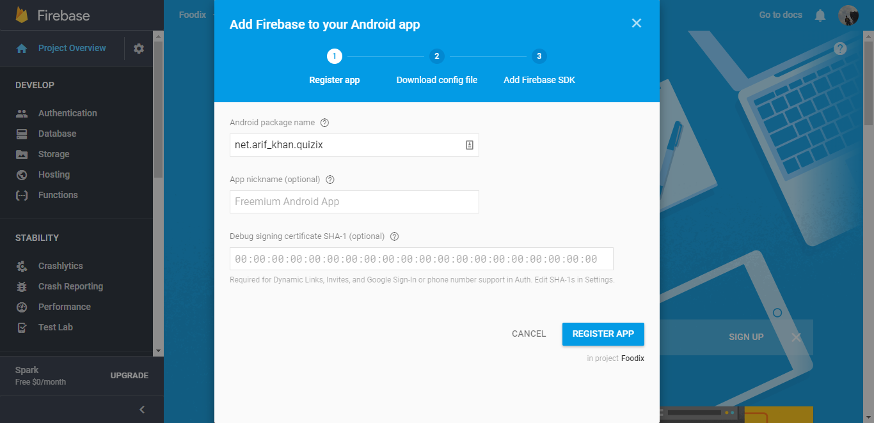Click the notifications bell icon
Image resolution: width=874 pixels, height=423 pixels.
[820, 15]
